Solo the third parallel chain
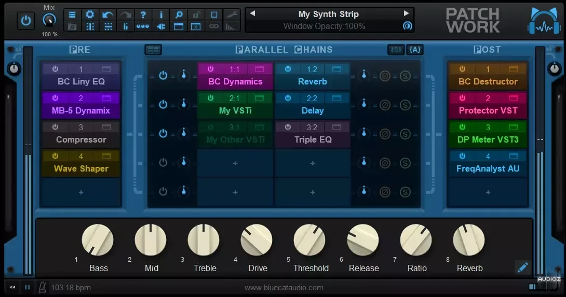The width and height of the screenshot is (566, 297). (405, 134)
